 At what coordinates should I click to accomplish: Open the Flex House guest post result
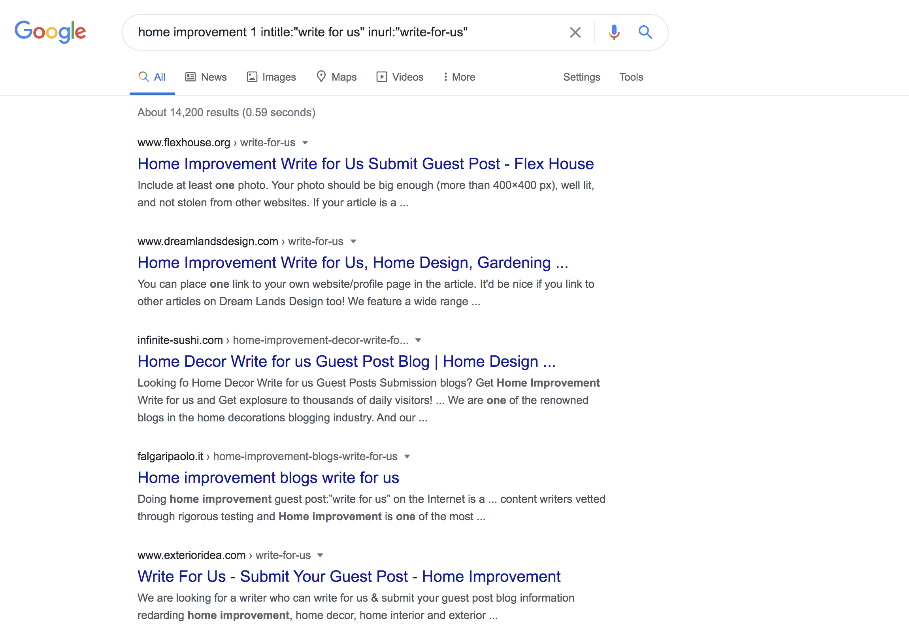[x=365, y=164]
